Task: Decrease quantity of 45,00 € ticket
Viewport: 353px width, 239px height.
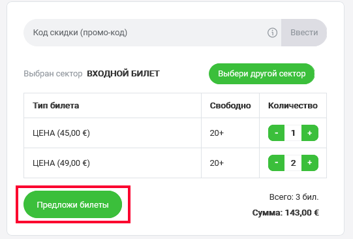Action: 276,133
